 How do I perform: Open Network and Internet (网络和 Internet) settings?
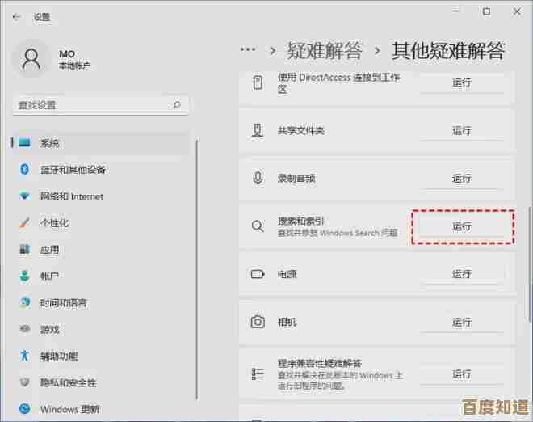(x=71, y=196)
